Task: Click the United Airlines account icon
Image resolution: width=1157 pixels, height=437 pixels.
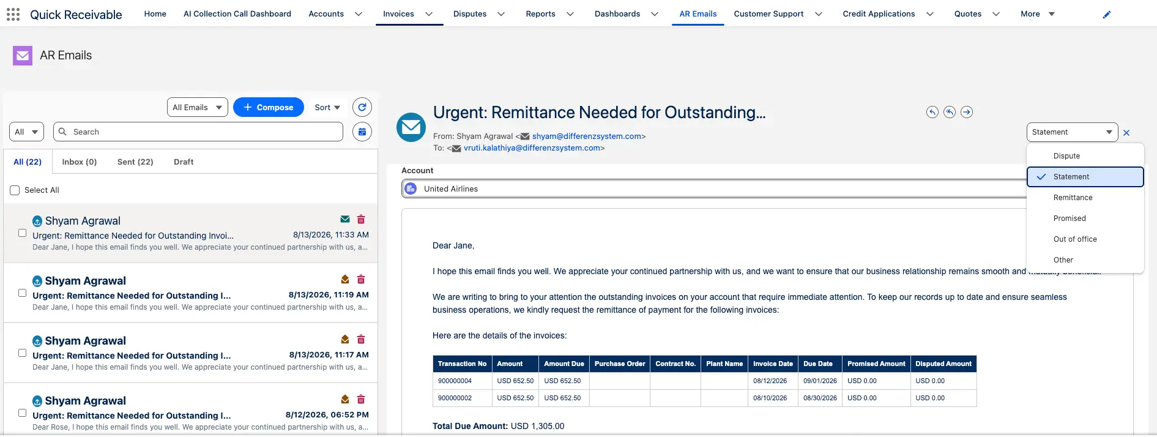Action: click(411, 189)
